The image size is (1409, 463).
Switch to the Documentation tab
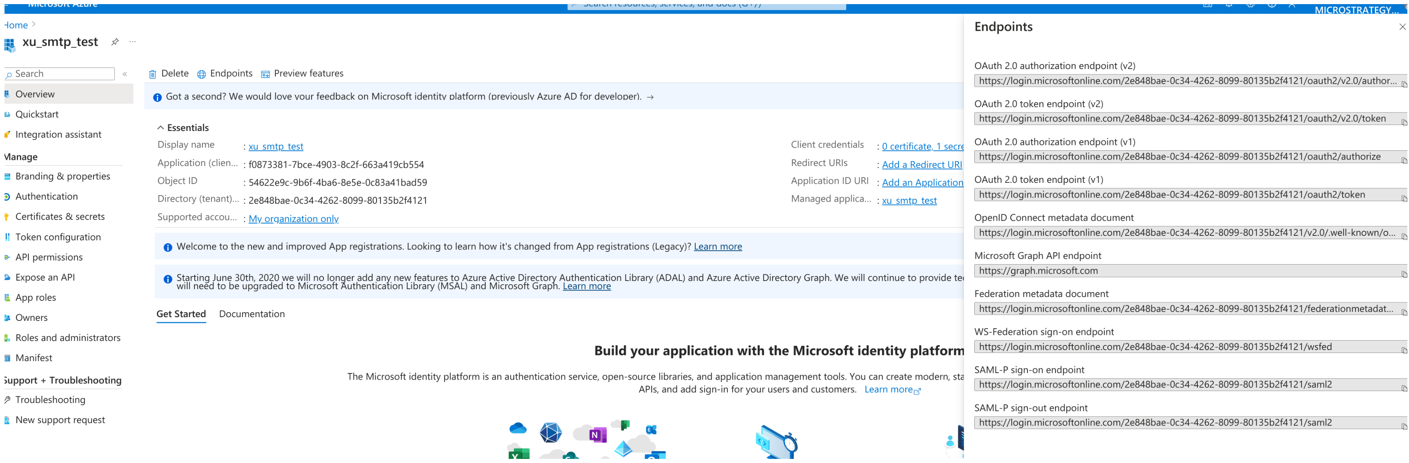point(252,314)
